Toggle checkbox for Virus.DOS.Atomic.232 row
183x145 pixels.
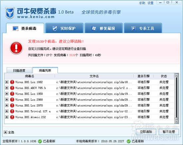point(7,117)
